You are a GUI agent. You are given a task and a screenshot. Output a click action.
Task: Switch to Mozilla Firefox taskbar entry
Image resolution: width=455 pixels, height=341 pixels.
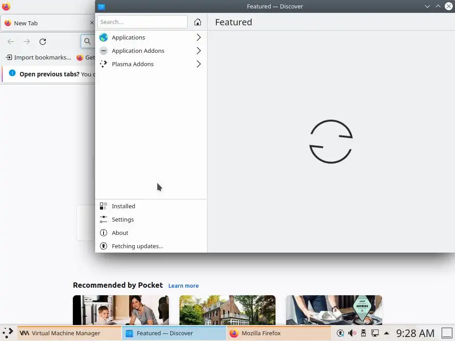pos(279,333)
